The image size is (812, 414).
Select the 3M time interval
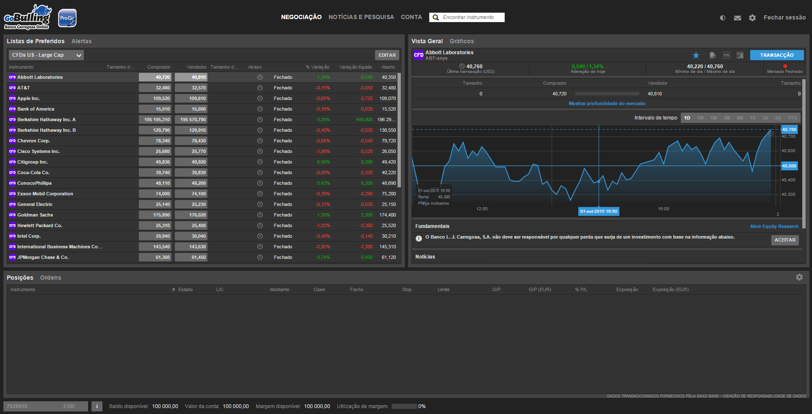pyautogui.click(x=727, y=118)
